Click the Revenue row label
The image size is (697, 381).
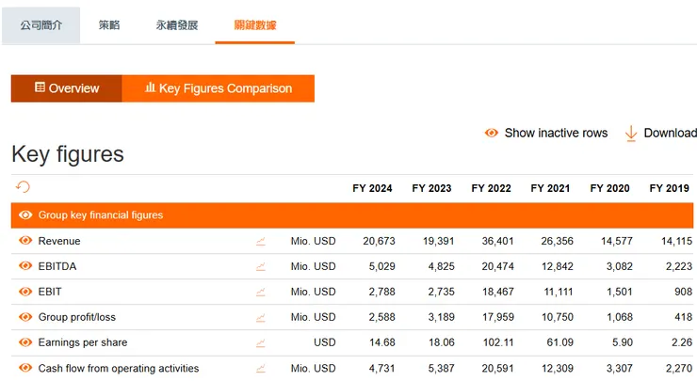[59, 241]
